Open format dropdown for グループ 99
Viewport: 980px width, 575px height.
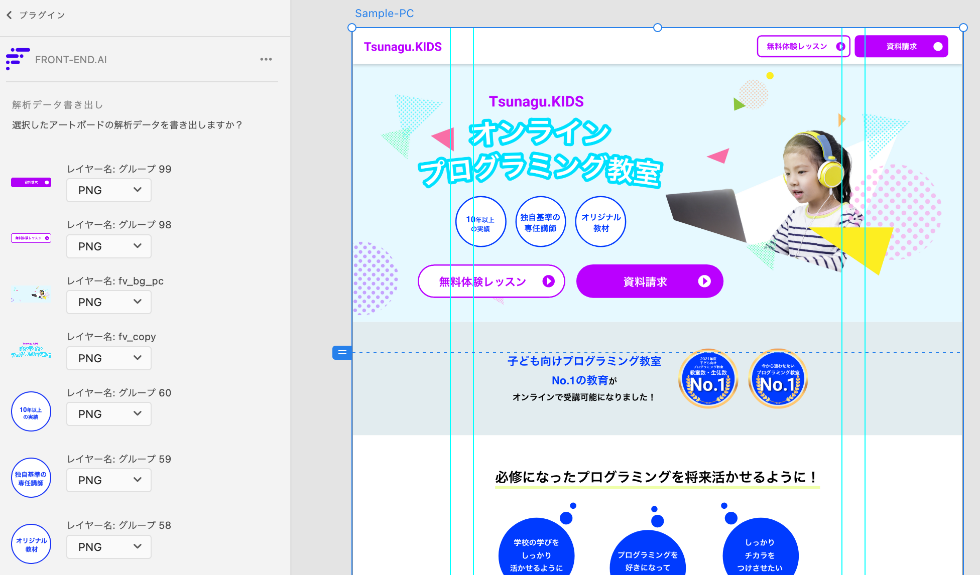coord(109,190)
